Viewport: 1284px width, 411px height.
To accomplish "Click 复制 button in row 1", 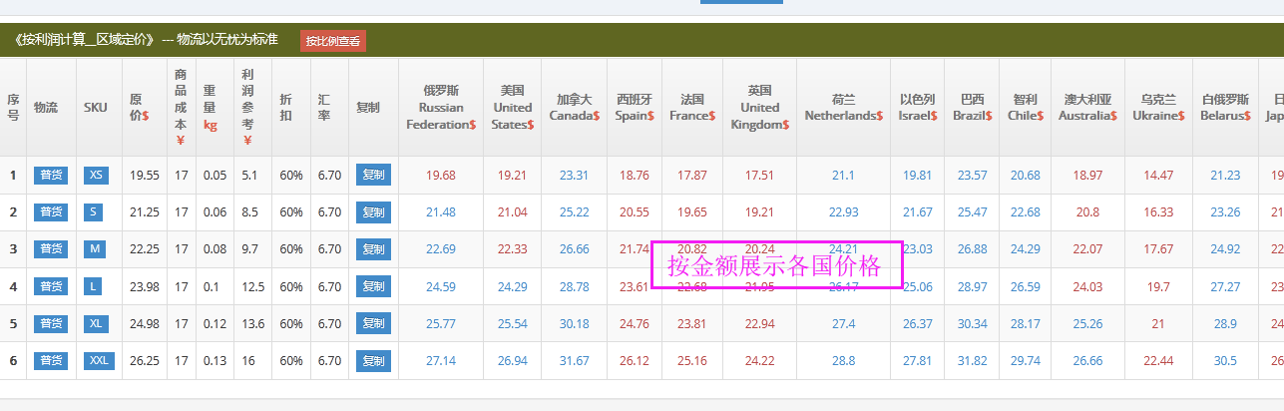I will [x=373, y=176].
